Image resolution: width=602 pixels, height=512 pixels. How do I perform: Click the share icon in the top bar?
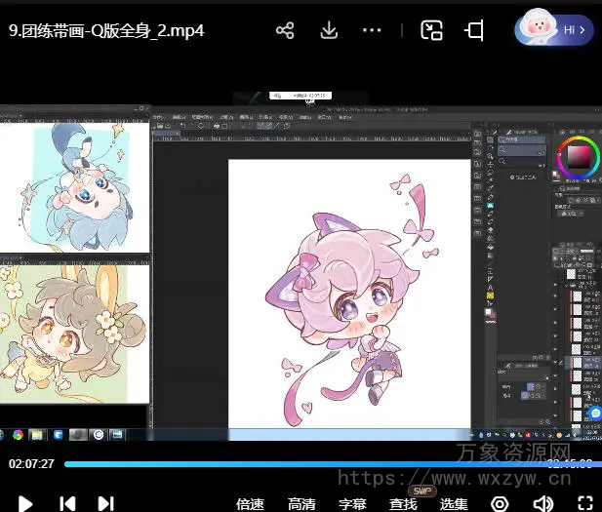click(285, 30)
